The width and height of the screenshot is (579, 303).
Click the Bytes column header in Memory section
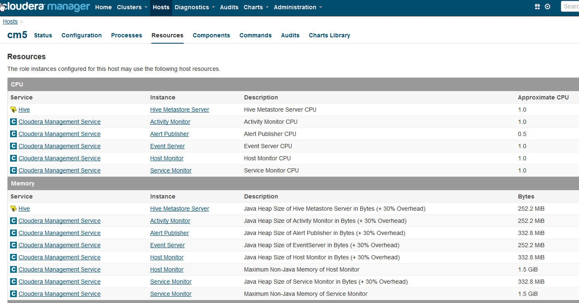pos(526,196)
